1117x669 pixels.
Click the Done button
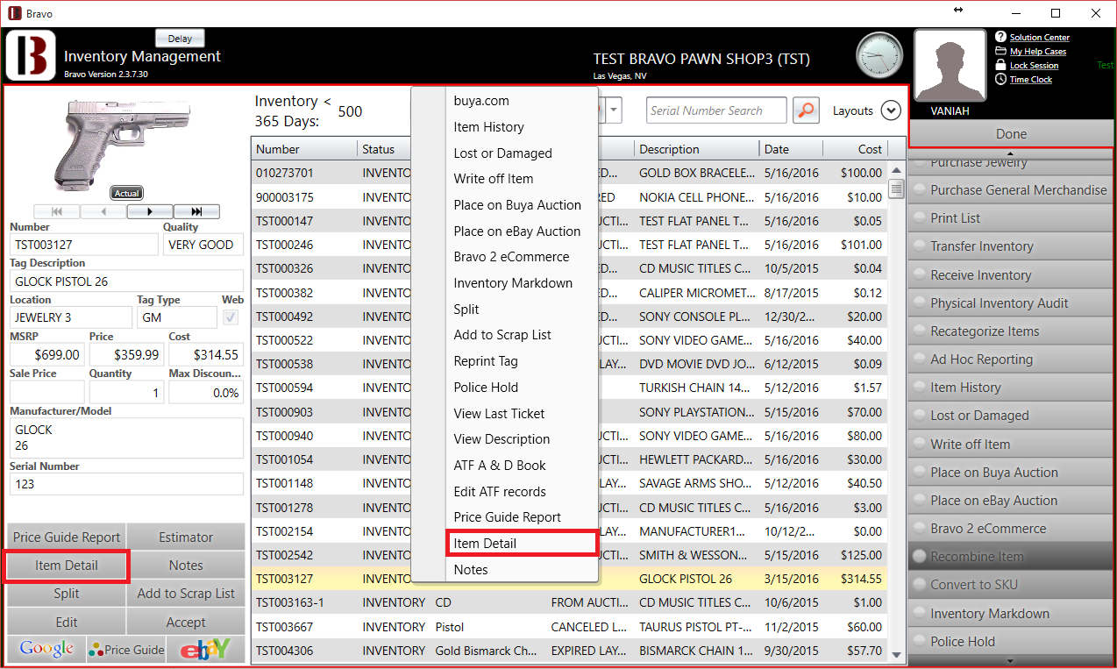tap(1011, 134)
